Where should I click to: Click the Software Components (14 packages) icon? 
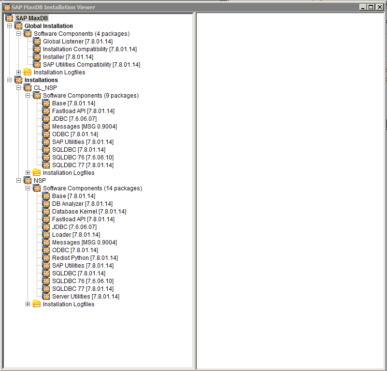click(37, 188)
